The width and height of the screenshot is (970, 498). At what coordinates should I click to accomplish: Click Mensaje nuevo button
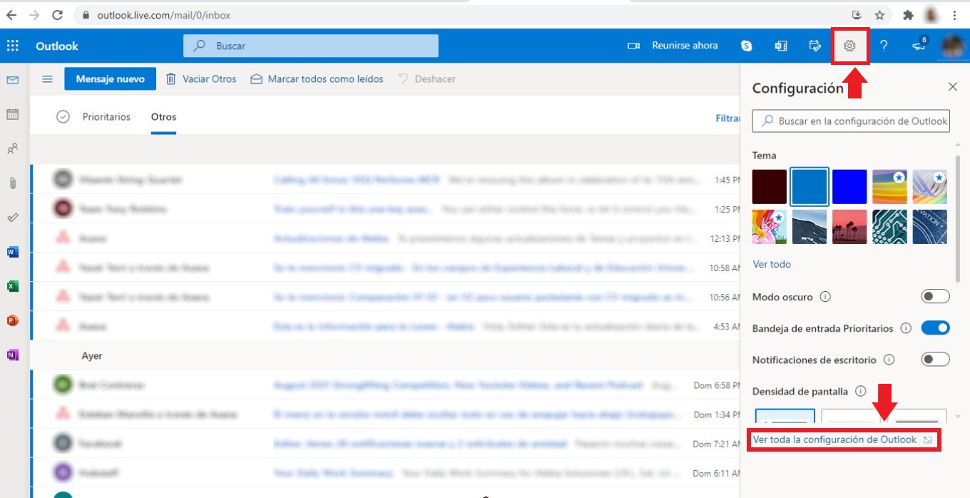pos(111,79)
